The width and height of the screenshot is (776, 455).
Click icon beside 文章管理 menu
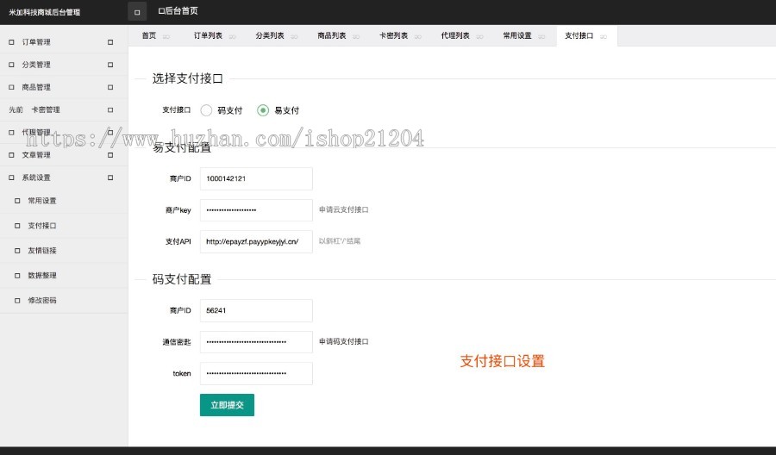pos(11,155)
